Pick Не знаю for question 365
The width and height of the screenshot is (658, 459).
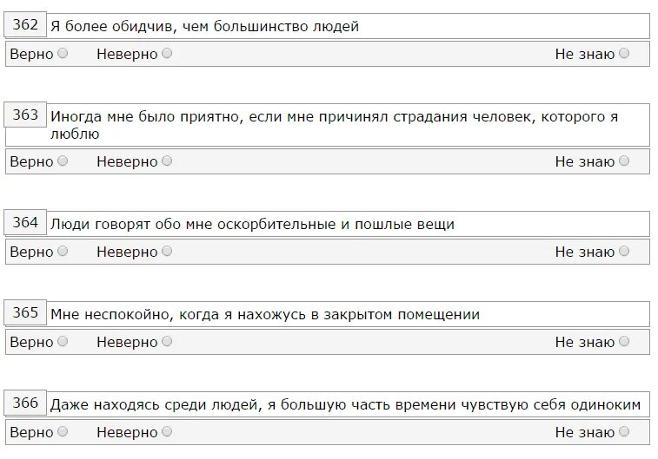pyautogui.click(x=624, y=341)
